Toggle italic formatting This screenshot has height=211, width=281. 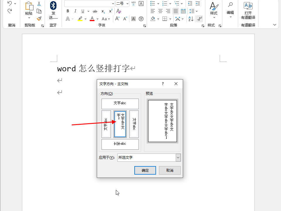(x=75, y=11)
